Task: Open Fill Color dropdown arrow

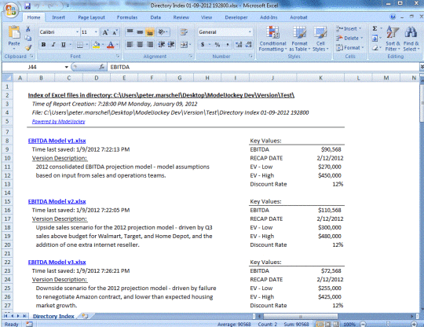Action: coord(103,45)
